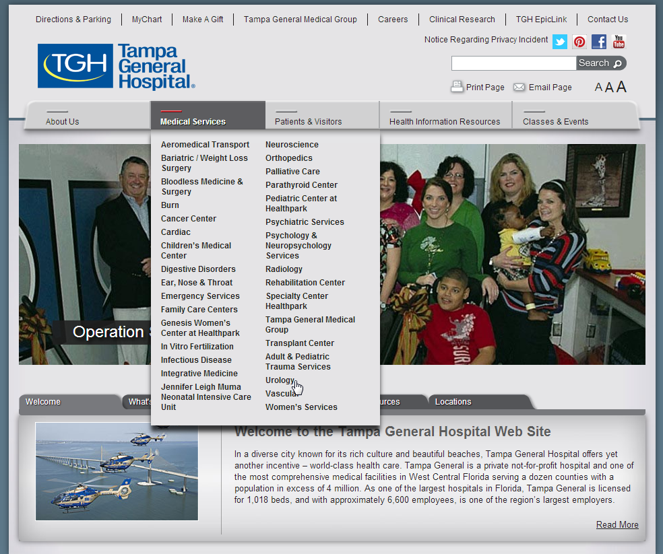Open the About Us menu

click(x=62, y=122)
